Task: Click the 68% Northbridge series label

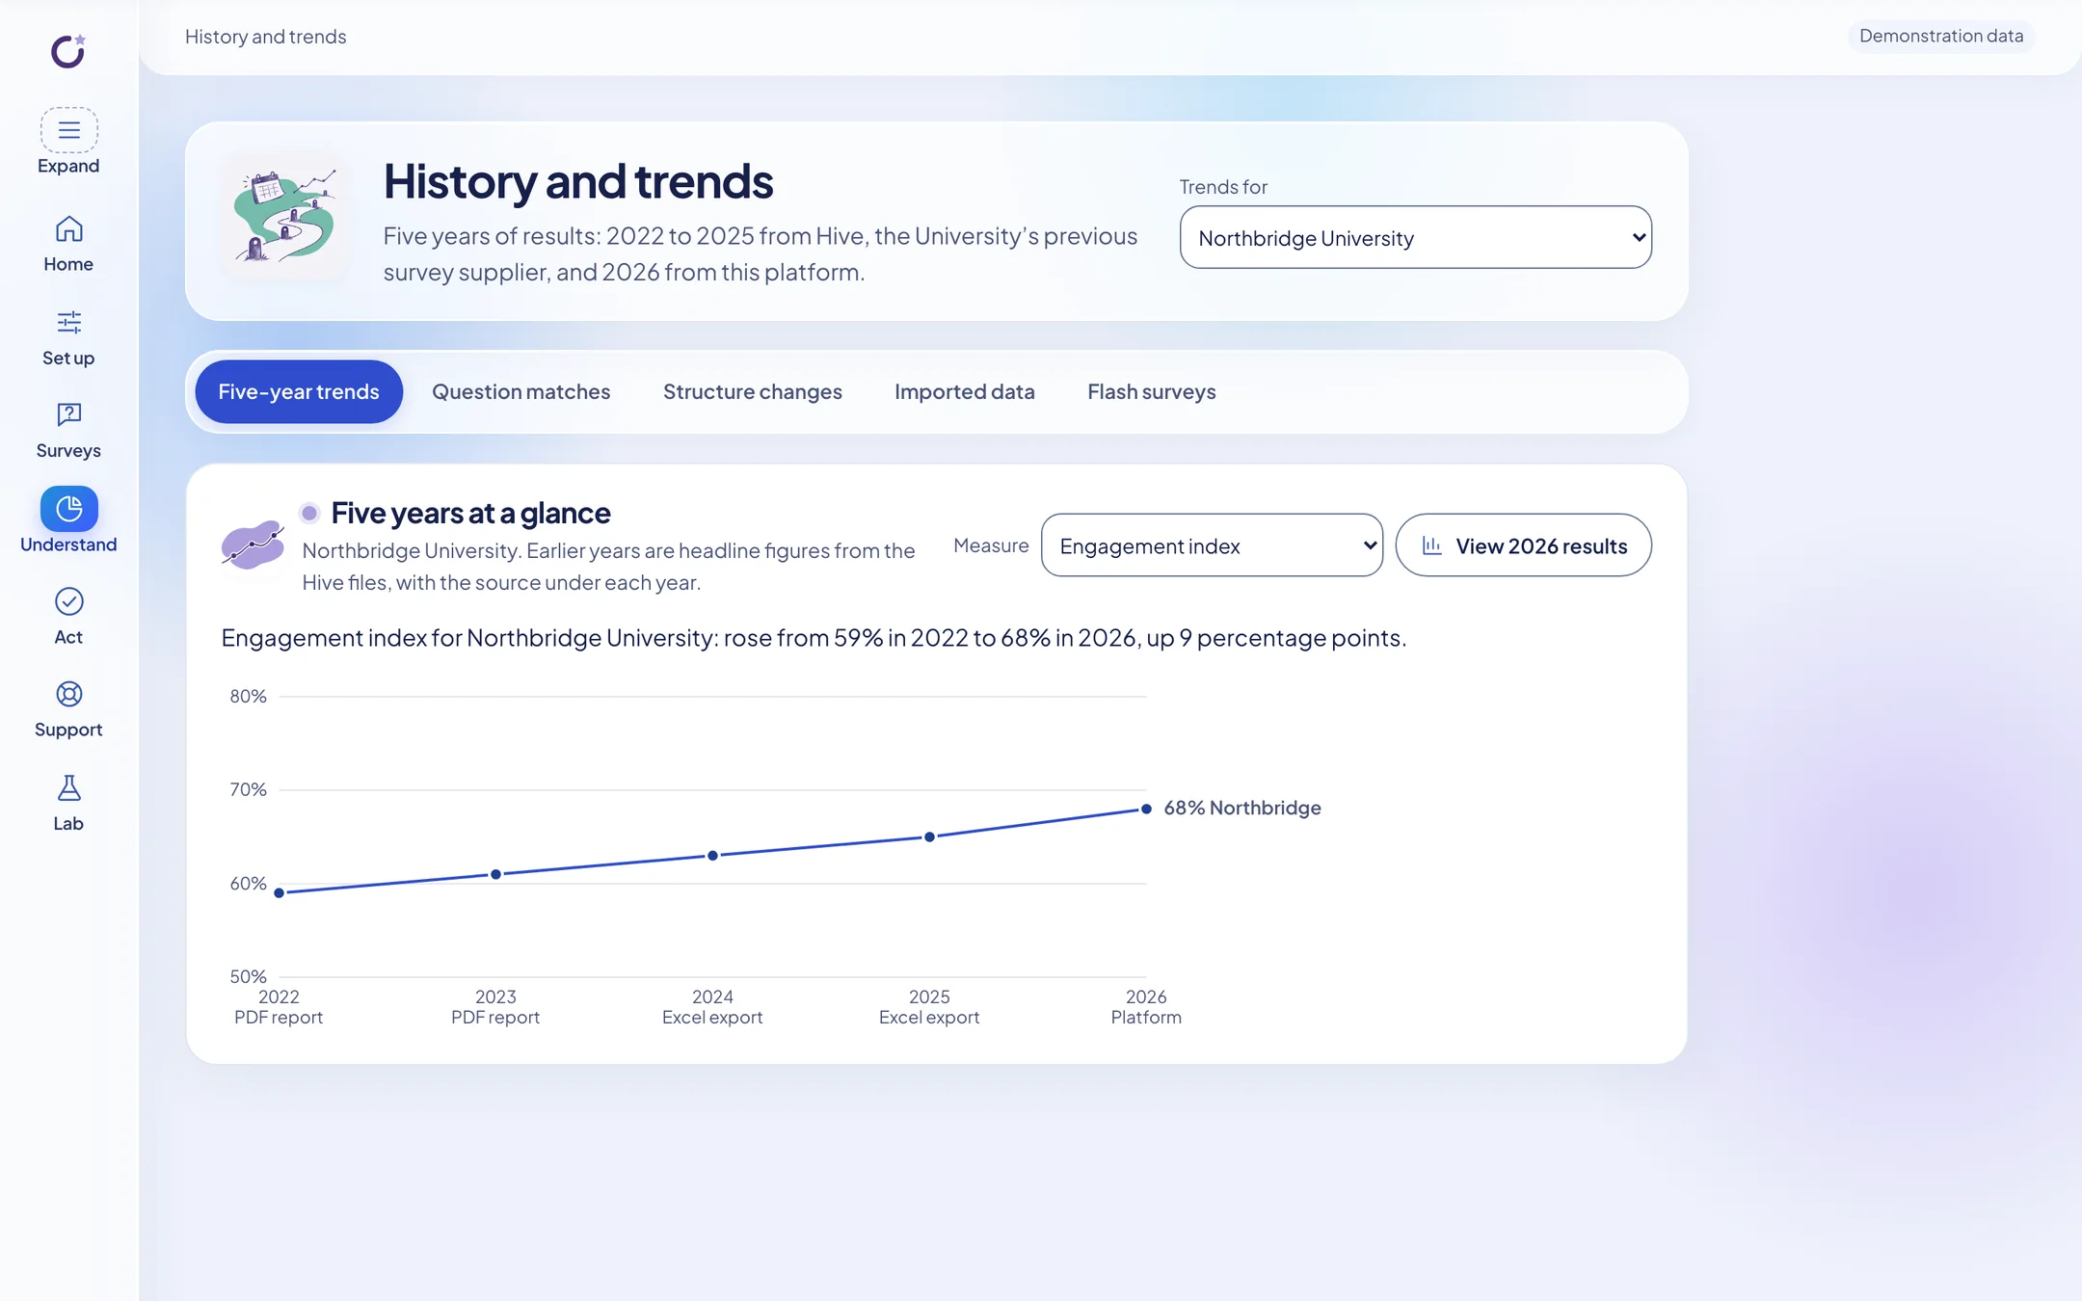Action: pos(1241,808)
